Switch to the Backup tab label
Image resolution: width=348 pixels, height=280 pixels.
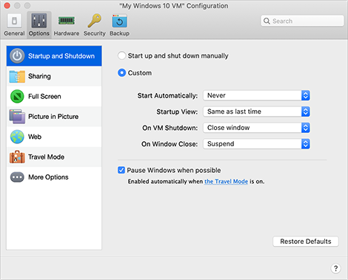(119, 33)
